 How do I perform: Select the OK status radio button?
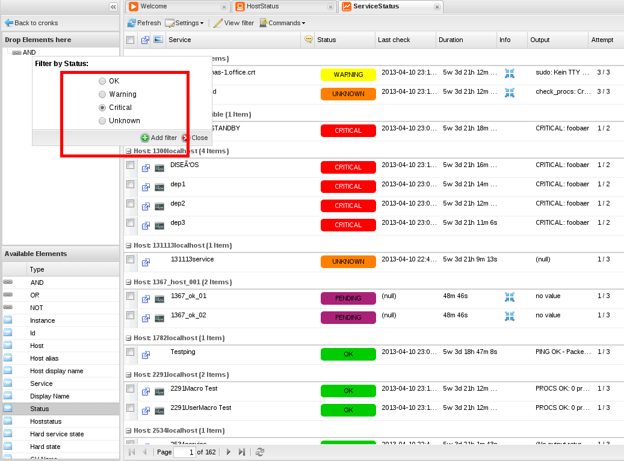(102, 81)
